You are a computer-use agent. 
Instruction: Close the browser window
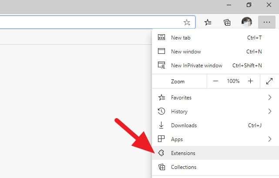(x=269, y=5)
